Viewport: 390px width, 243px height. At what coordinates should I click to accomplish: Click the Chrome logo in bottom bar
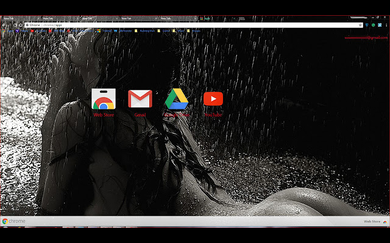[x=13, y=221]
